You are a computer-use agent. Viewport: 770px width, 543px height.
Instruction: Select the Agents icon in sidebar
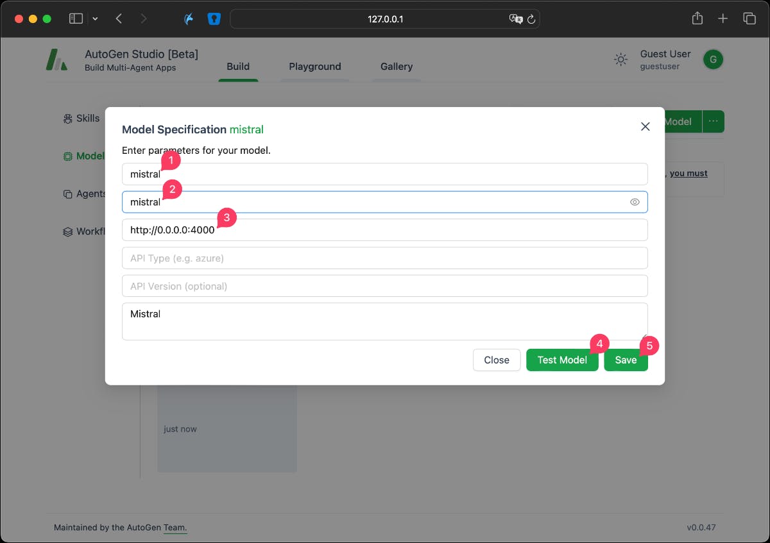(x=67, y=194)
